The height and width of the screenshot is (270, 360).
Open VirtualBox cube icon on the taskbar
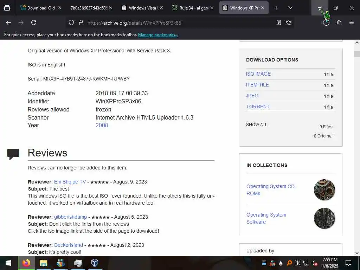(x=95, y=263)
